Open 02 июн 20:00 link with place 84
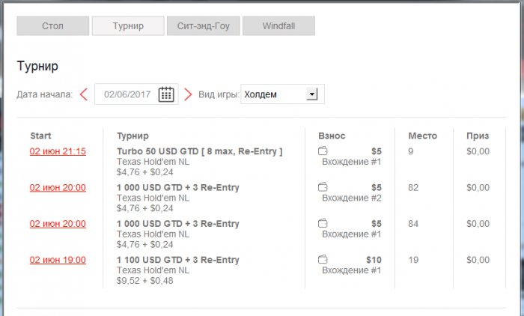Image resolution: width=524 pixels, height=316 pixels. [58, 223]
